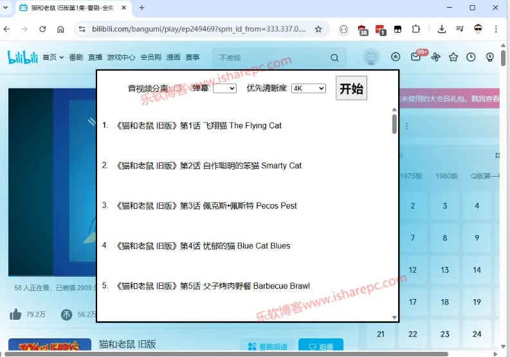Viewport: 510px width, 357px height.
Task: Open the 弹幕 dropdown
Action: 224,89
